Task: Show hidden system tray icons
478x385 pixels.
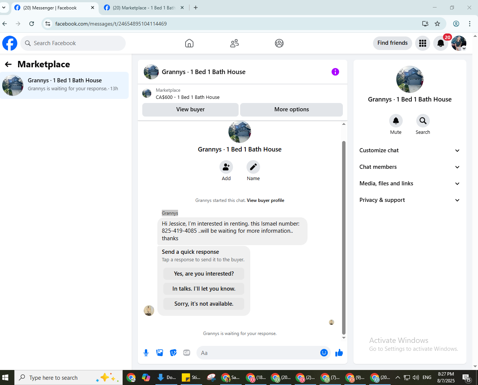Action: click(x=397, y=377)
